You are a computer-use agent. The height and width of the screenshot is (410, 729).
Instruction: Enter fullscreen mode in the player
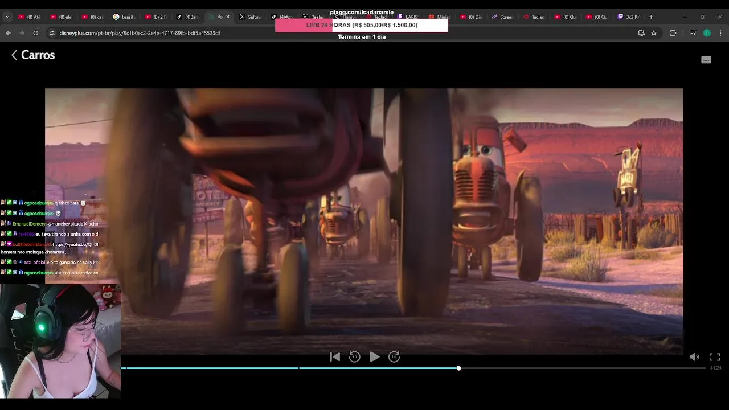tap(715, 357)
